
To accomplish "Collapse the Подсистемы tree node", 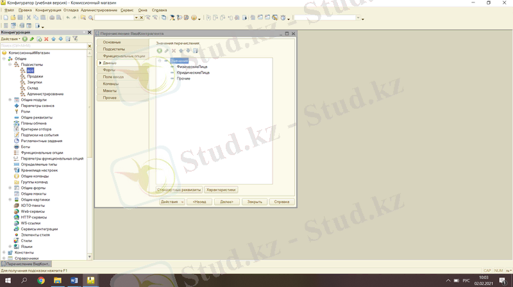I will (x=10, y=65).
